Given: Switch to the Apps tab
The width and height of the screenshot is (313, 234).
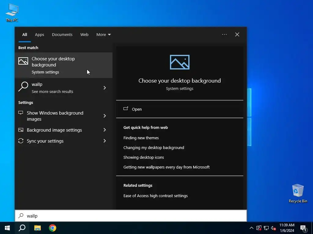Looking at the screenshot, I should pyautogui.click(x=39, y=35).
